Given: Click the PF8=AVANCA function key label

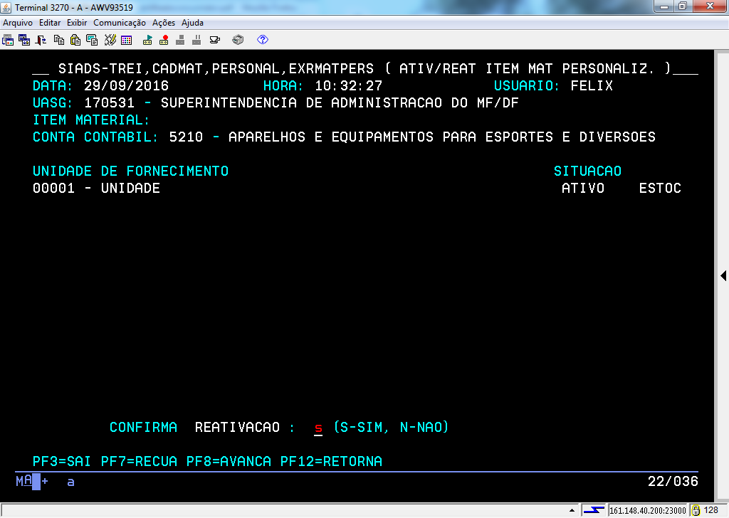Looking at the screenshot, I should click(229, 461).
